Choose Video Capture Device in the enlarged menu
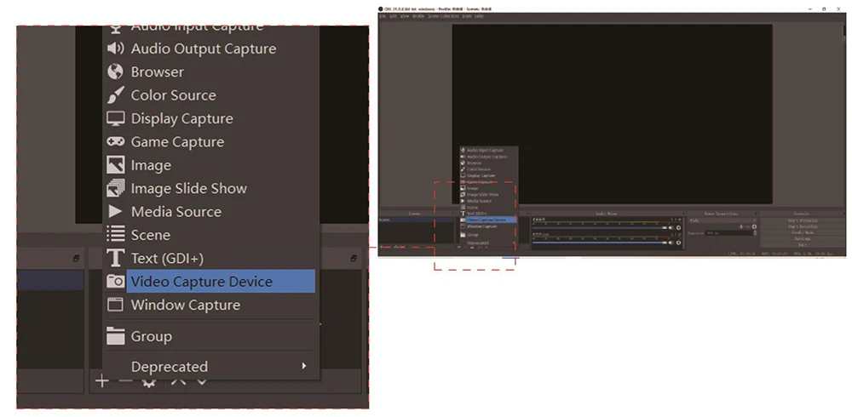Viewport: 852px width, 417px height. (x=202, y=282)
